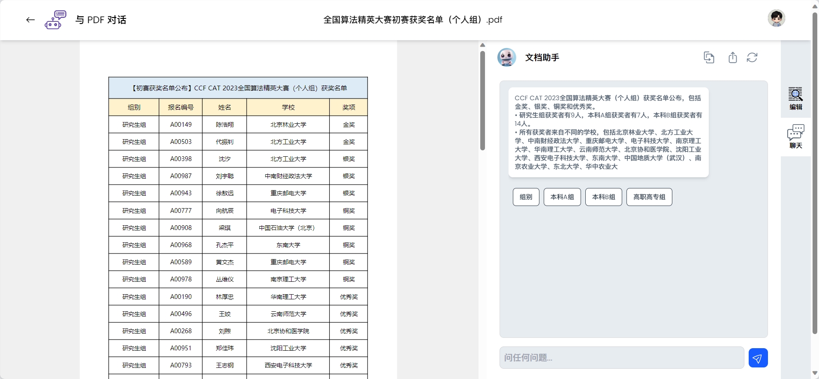This screenshot has height=379, width=819.
Task: Click the name 王姣
Action: [x=225, y=314]
